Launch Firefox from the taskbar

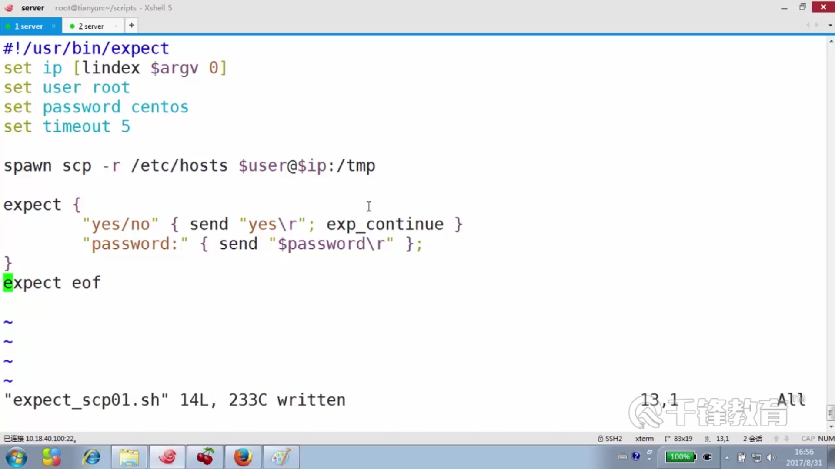click(243, 457)
